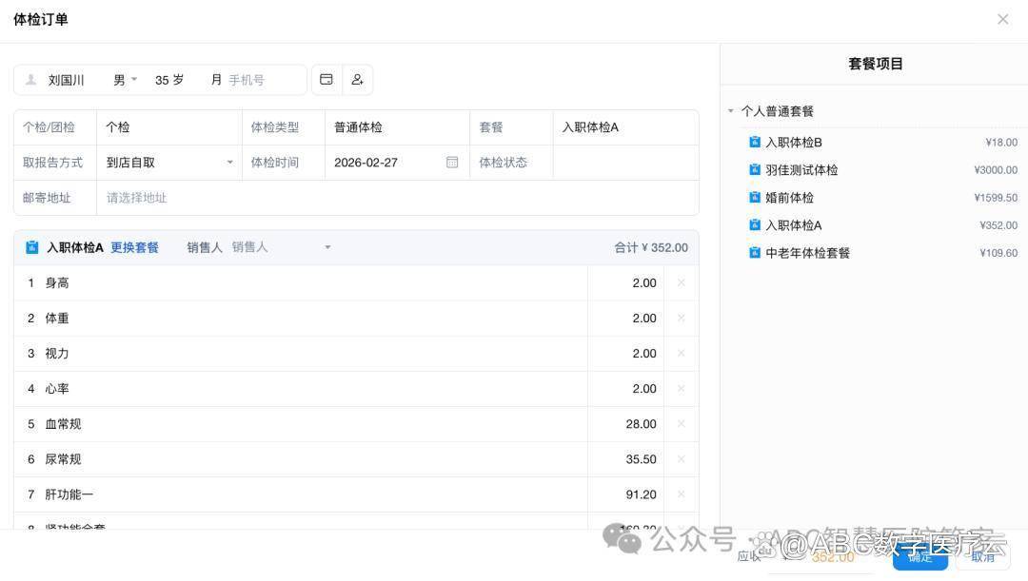The width and height of the screenshot is (1028, 581).
Task: Delete the 血常规 row using its X
Action: (x=681, y=424)
